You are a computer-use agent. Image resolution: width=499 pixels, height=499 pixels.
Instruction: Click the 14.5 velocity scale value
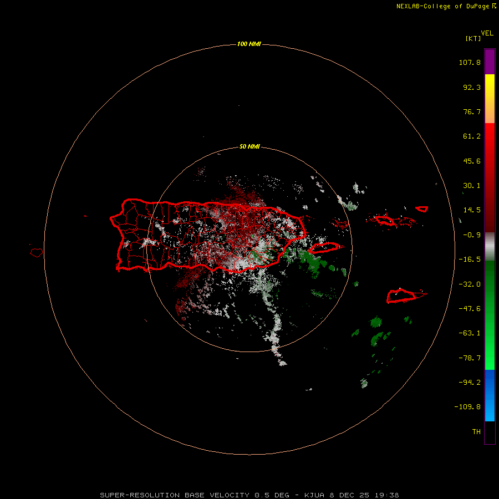pyautogui.click(x=472, y=210)
